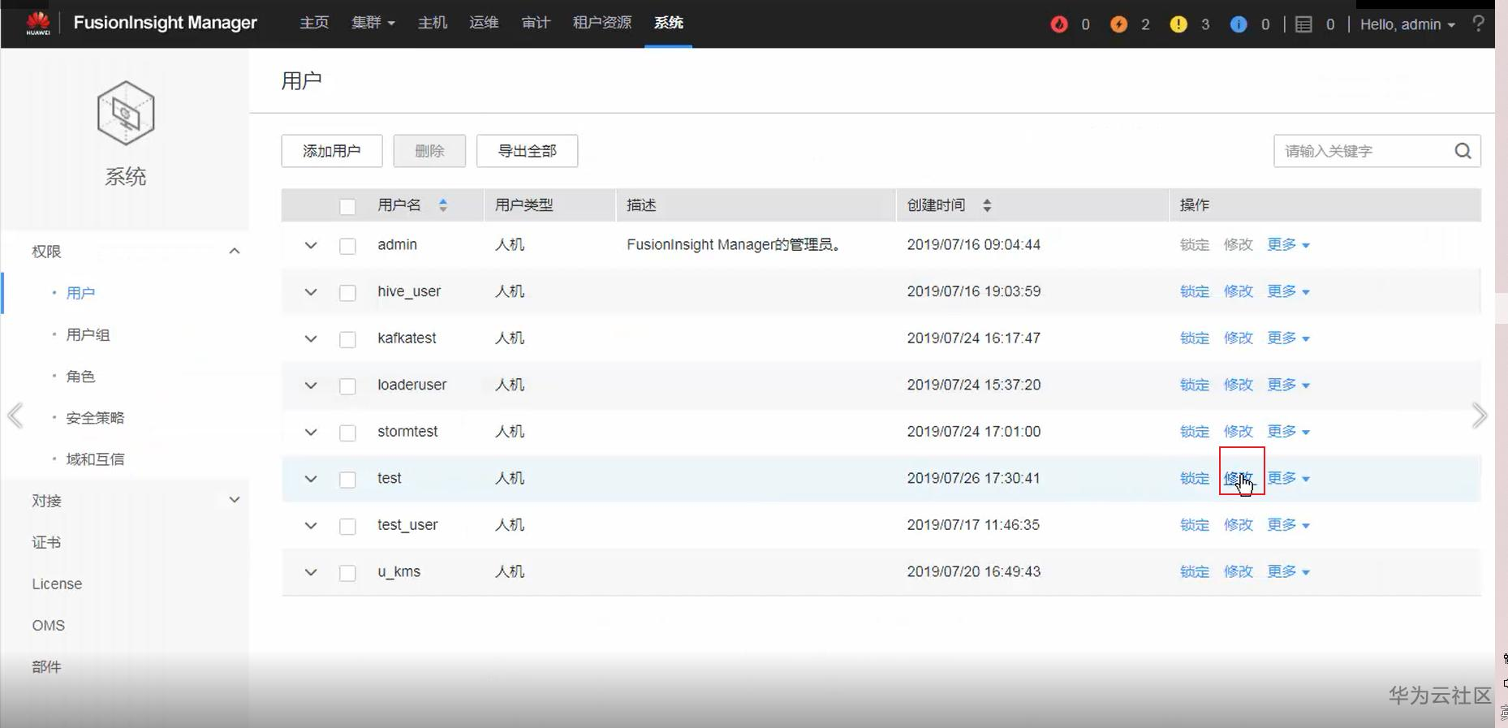Click the 导出全部 button
The height and width of the screenshot is (728, 1508).
click(528, 151)
